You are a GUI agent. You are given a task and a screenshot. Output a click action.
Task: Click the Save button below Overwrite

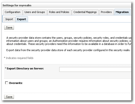(9, 97)
